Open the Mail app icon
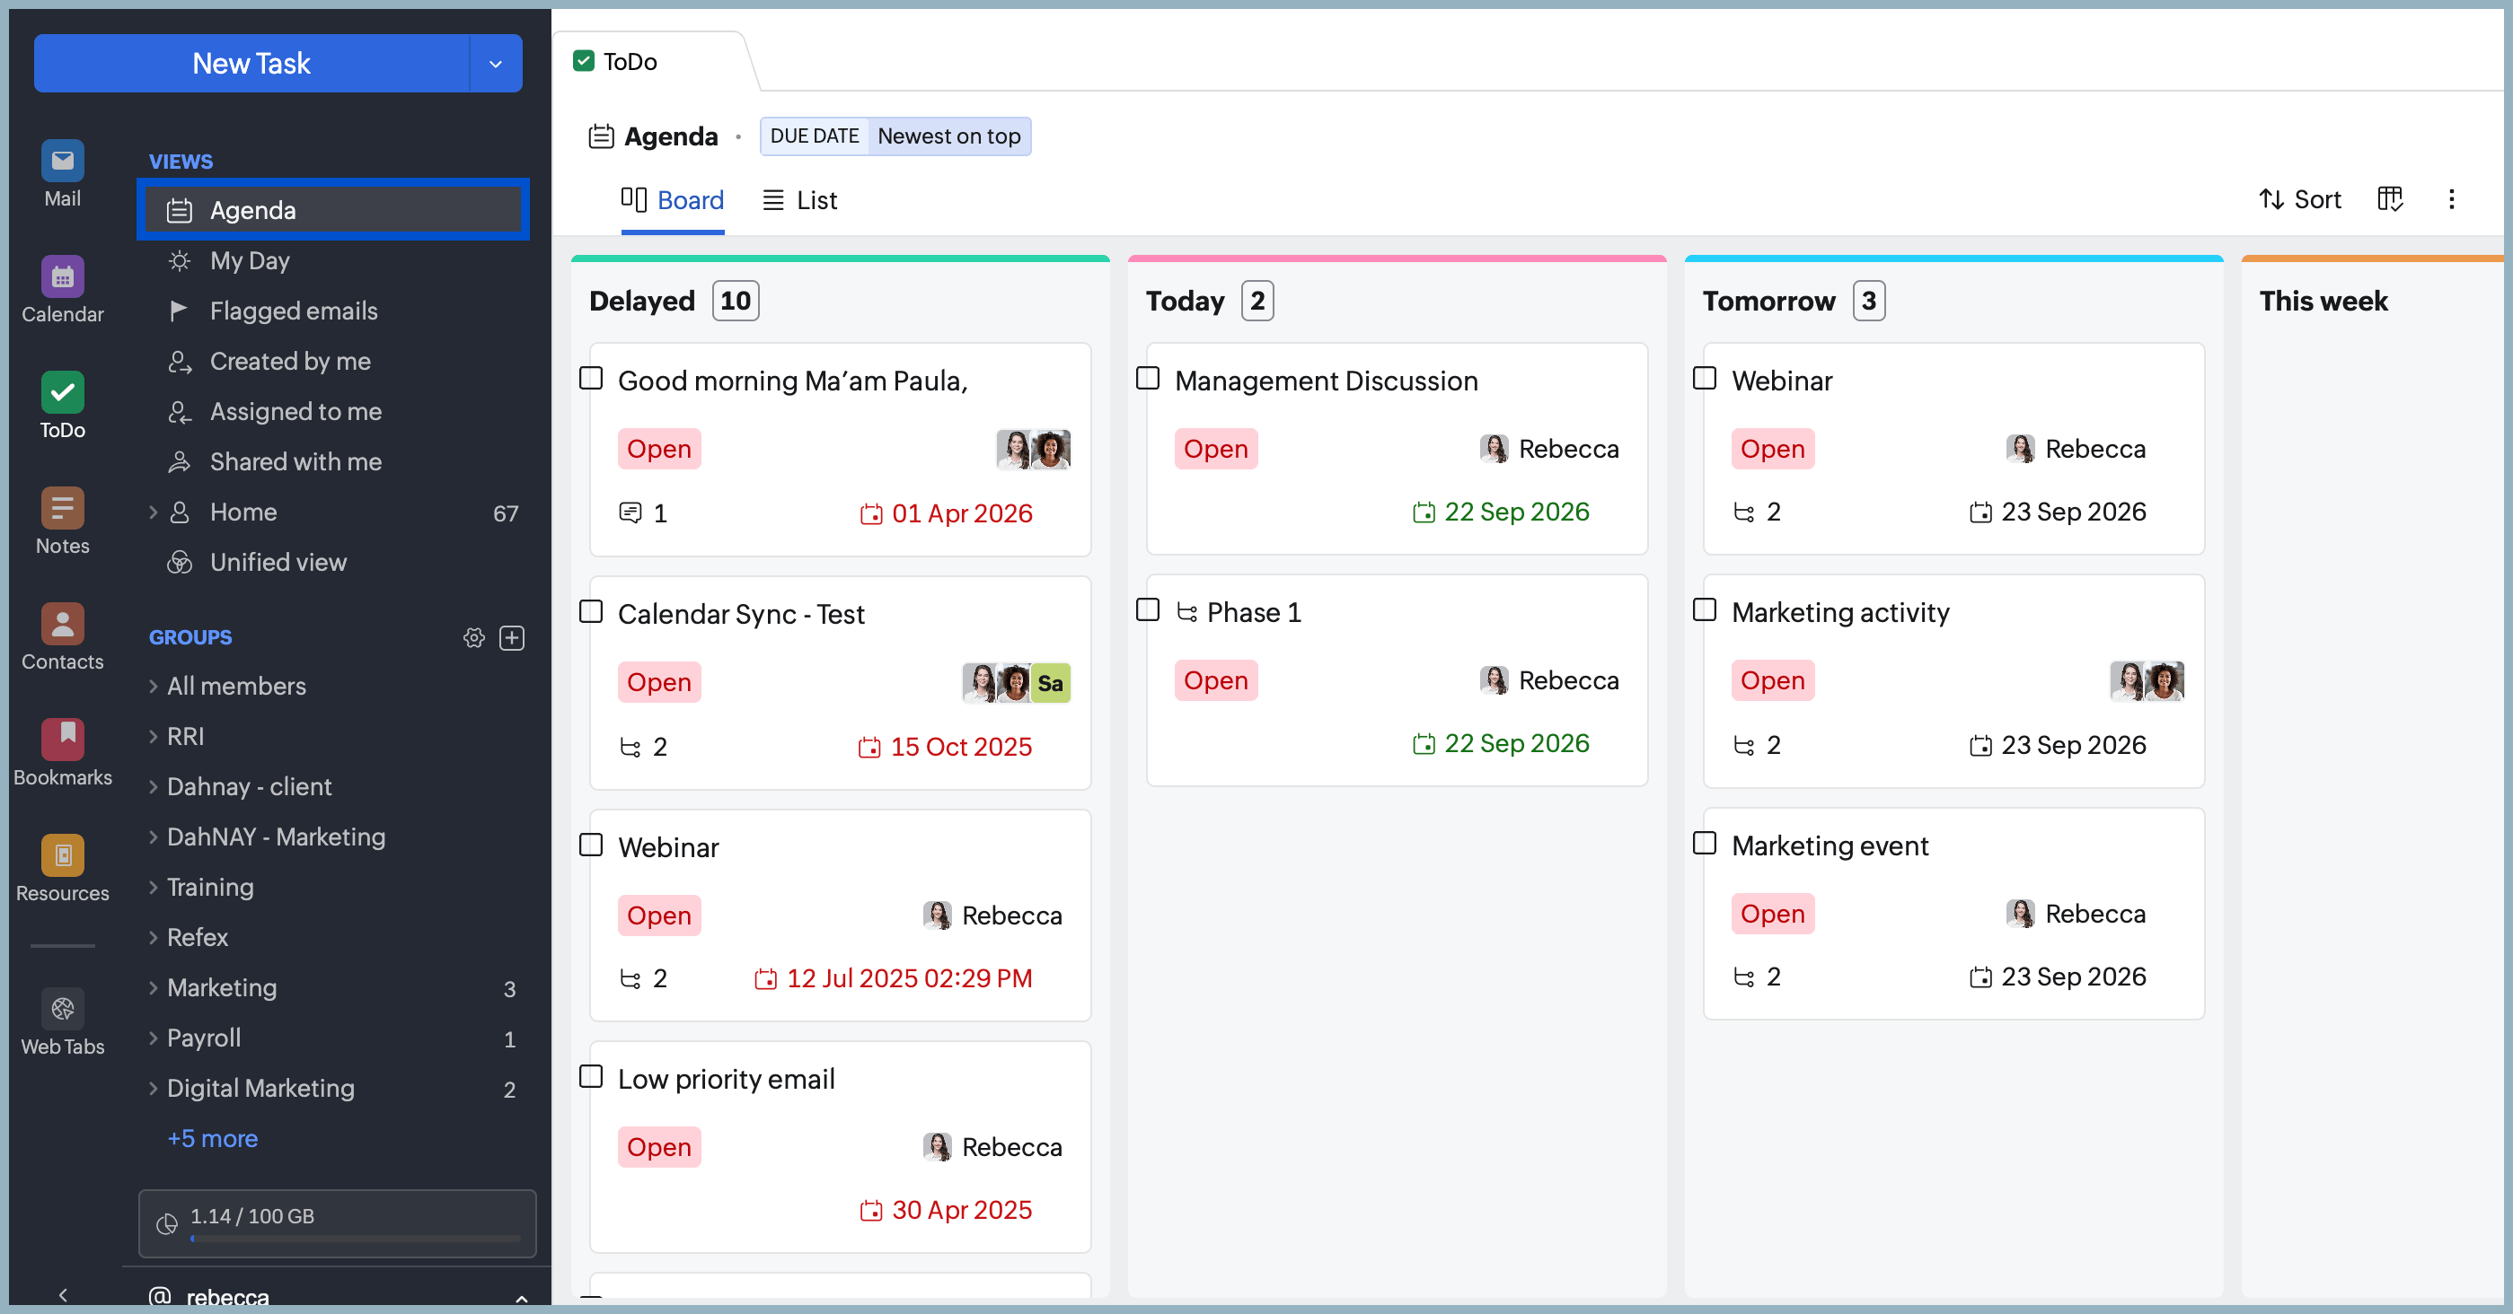The width and height of the screenshot is (2513, 1314). 63,161
